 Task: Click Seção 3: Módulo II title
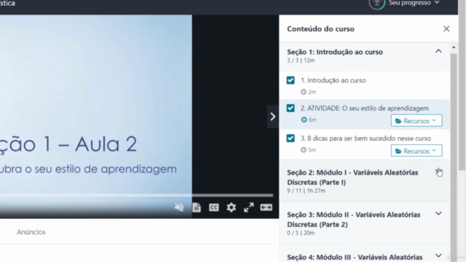coord(354,220)
